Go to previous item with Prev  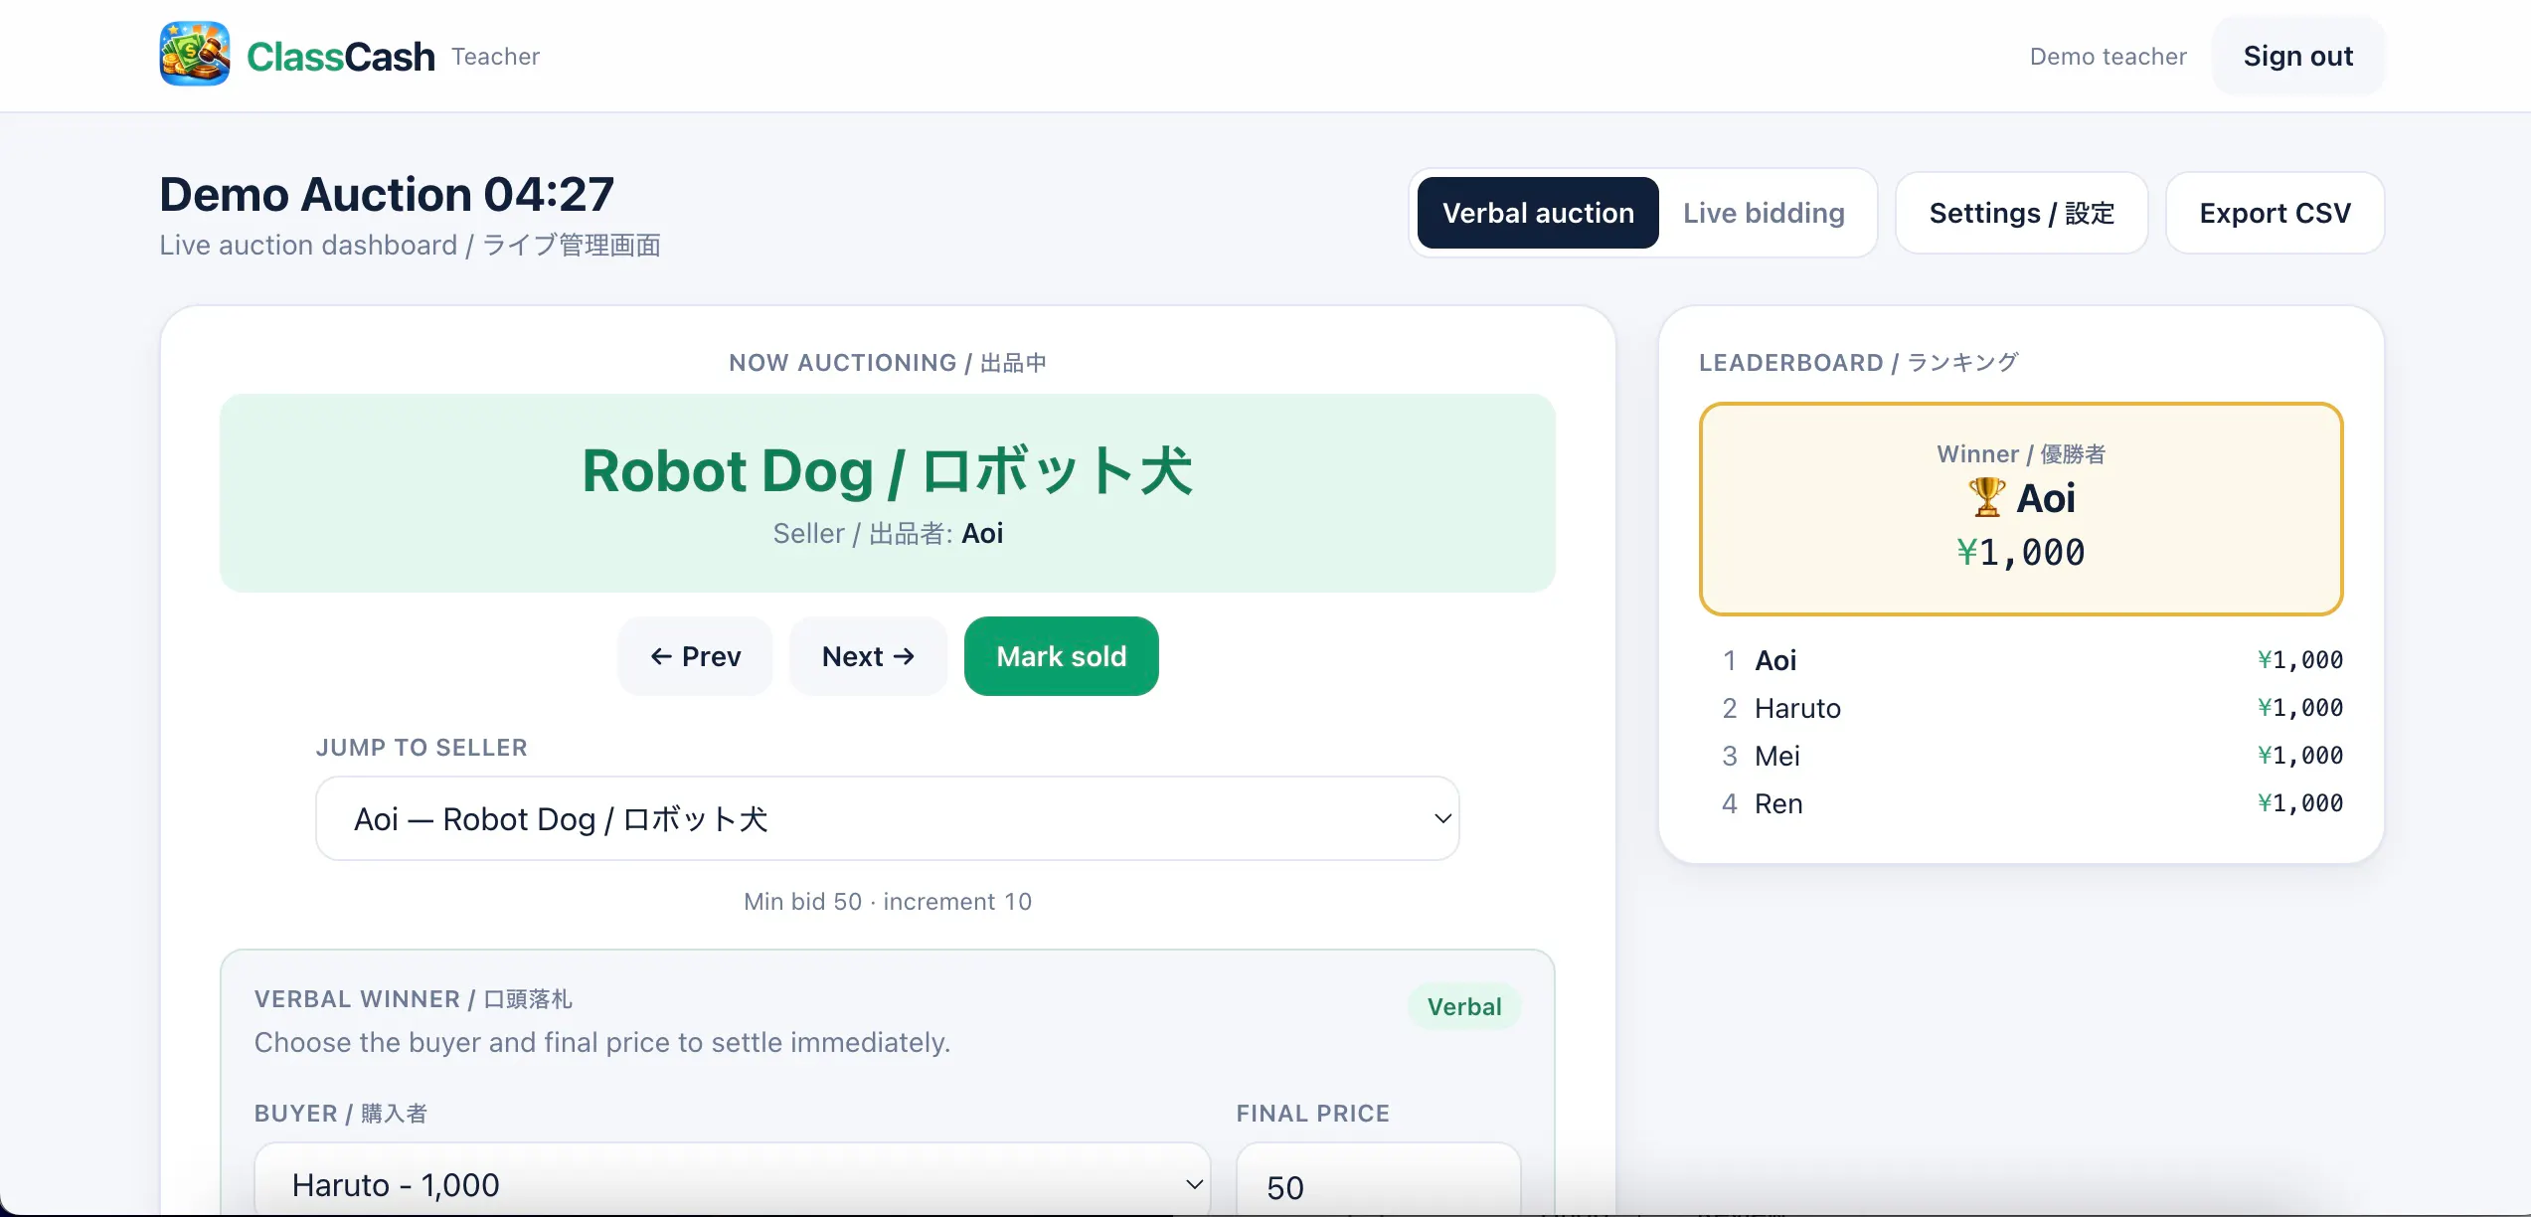point(695,656)
